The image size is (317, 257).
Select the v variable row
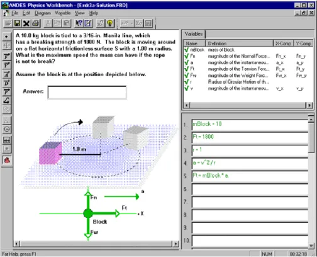pos(248,88)
